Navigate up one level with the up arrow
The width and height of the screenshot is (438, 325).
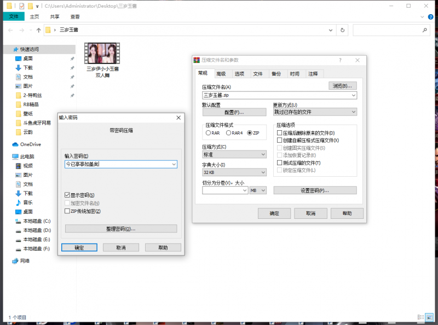coord(37,30)
